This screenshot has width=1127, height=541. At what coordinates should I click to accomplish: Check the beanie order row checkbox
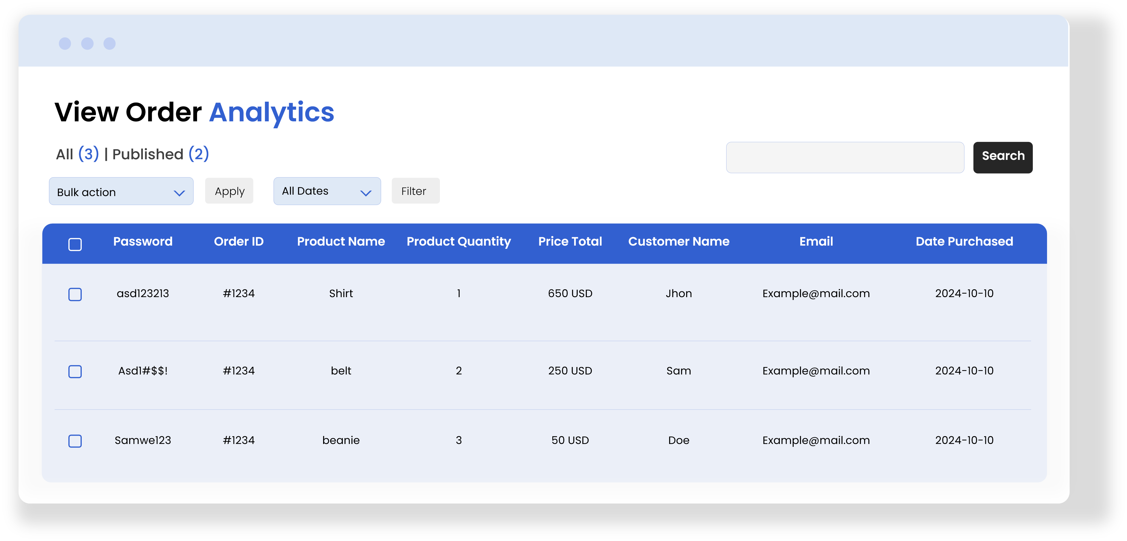pyautogui.click(x=75, y=441)
